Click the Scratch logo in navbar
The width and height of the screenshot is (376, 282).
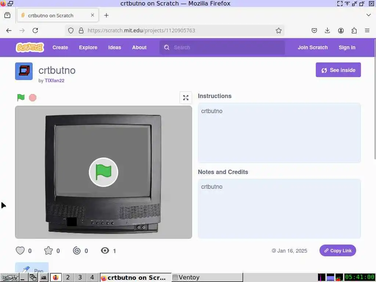(30, 47)
